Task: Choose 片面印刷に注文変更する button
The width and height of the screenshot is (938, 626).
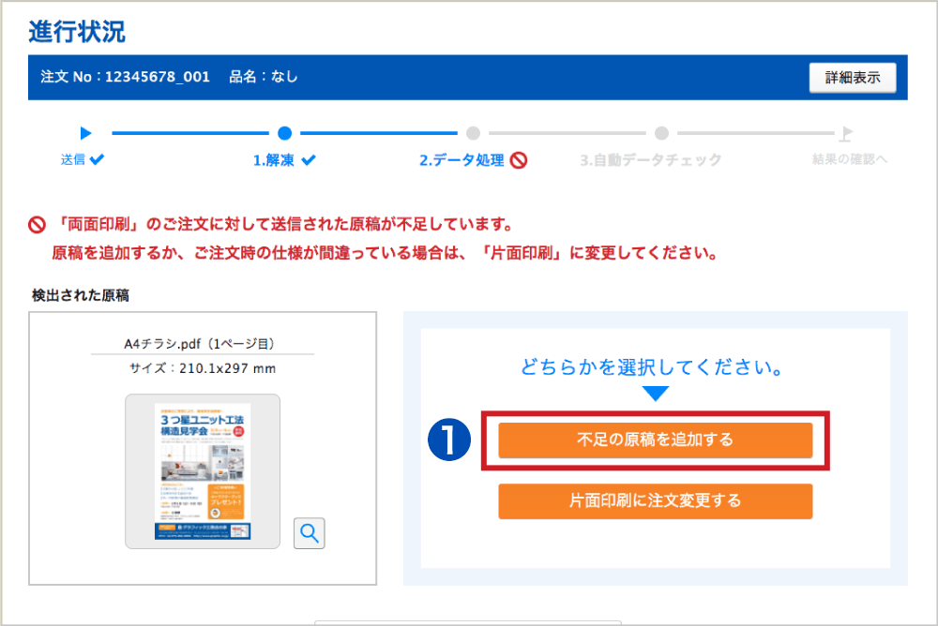Action: (x=655, y=500)
